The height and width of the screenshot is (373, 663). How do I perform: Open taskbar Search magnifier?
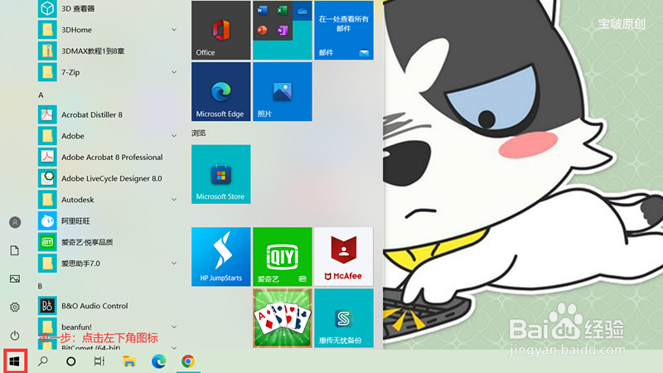(x=43, y=361)
